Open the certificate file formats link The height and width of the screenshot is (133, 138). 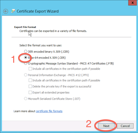49,111
